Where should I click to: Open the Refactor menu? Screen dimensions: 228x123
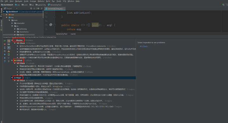tap(41, 1)
